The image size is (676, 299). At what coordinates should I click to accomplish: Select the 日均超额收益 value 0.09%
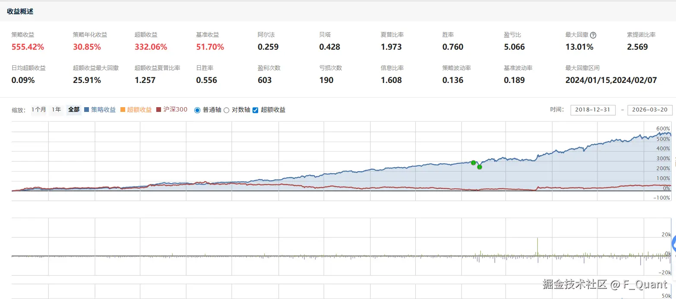[x=23, y=80]
